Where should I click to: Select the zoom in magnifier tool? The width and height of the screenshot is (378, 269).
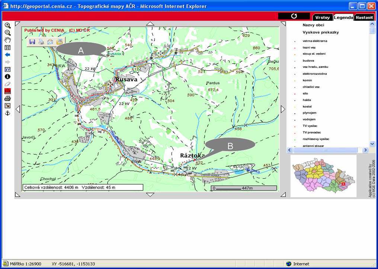8,26
